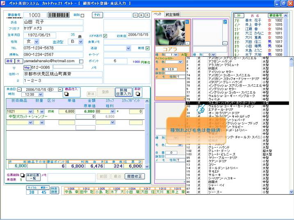Image resolution: width=294 pixels, height=220 pixels.
Task: Click the 血液型 label link
Action: click(x=58, y=42)
